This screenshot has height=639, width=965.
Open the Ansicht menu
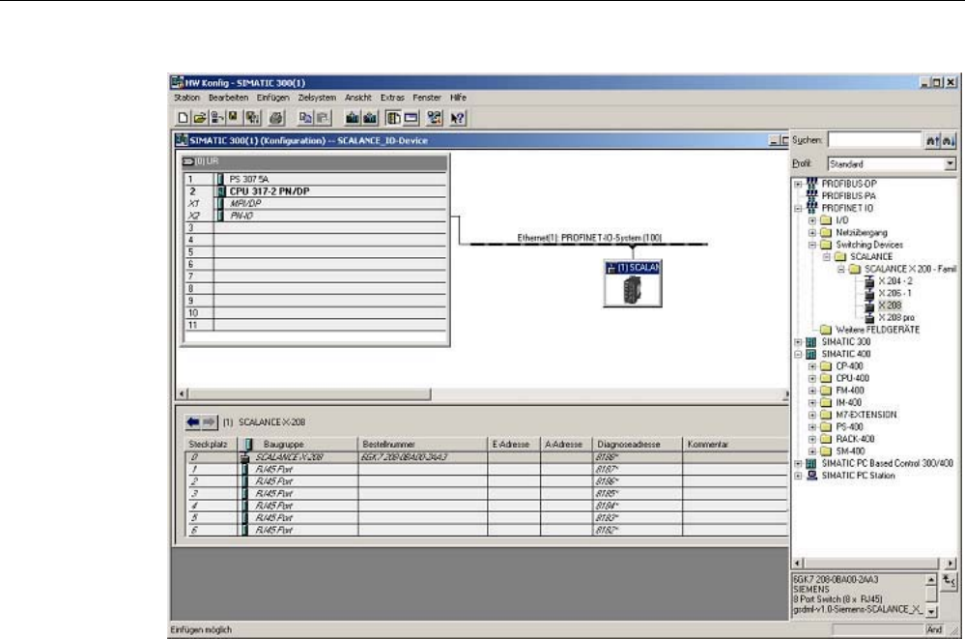[358, 98]
